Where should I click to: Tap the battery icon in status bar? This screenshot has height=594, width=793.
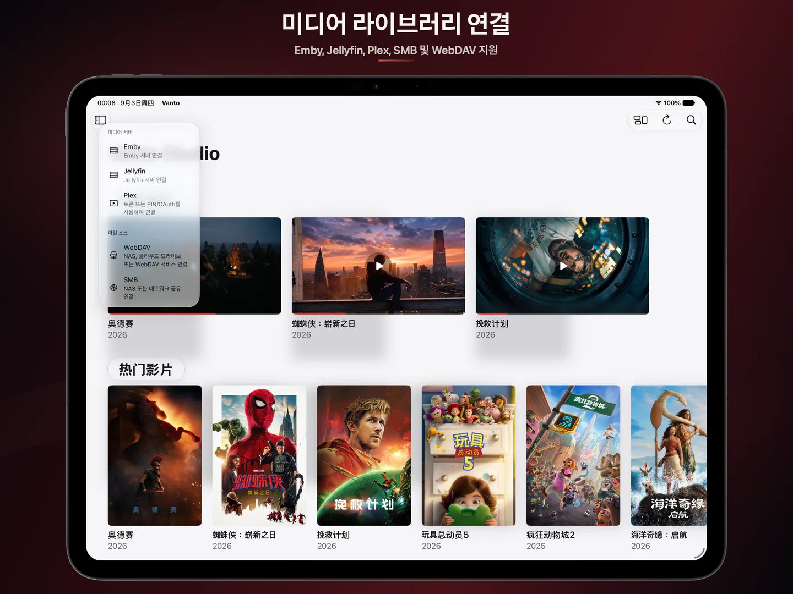click(689, 103)
